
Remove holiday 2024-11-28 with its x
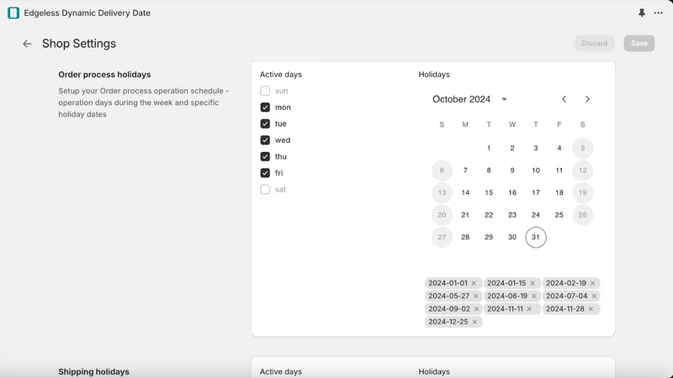coord(591,309)
